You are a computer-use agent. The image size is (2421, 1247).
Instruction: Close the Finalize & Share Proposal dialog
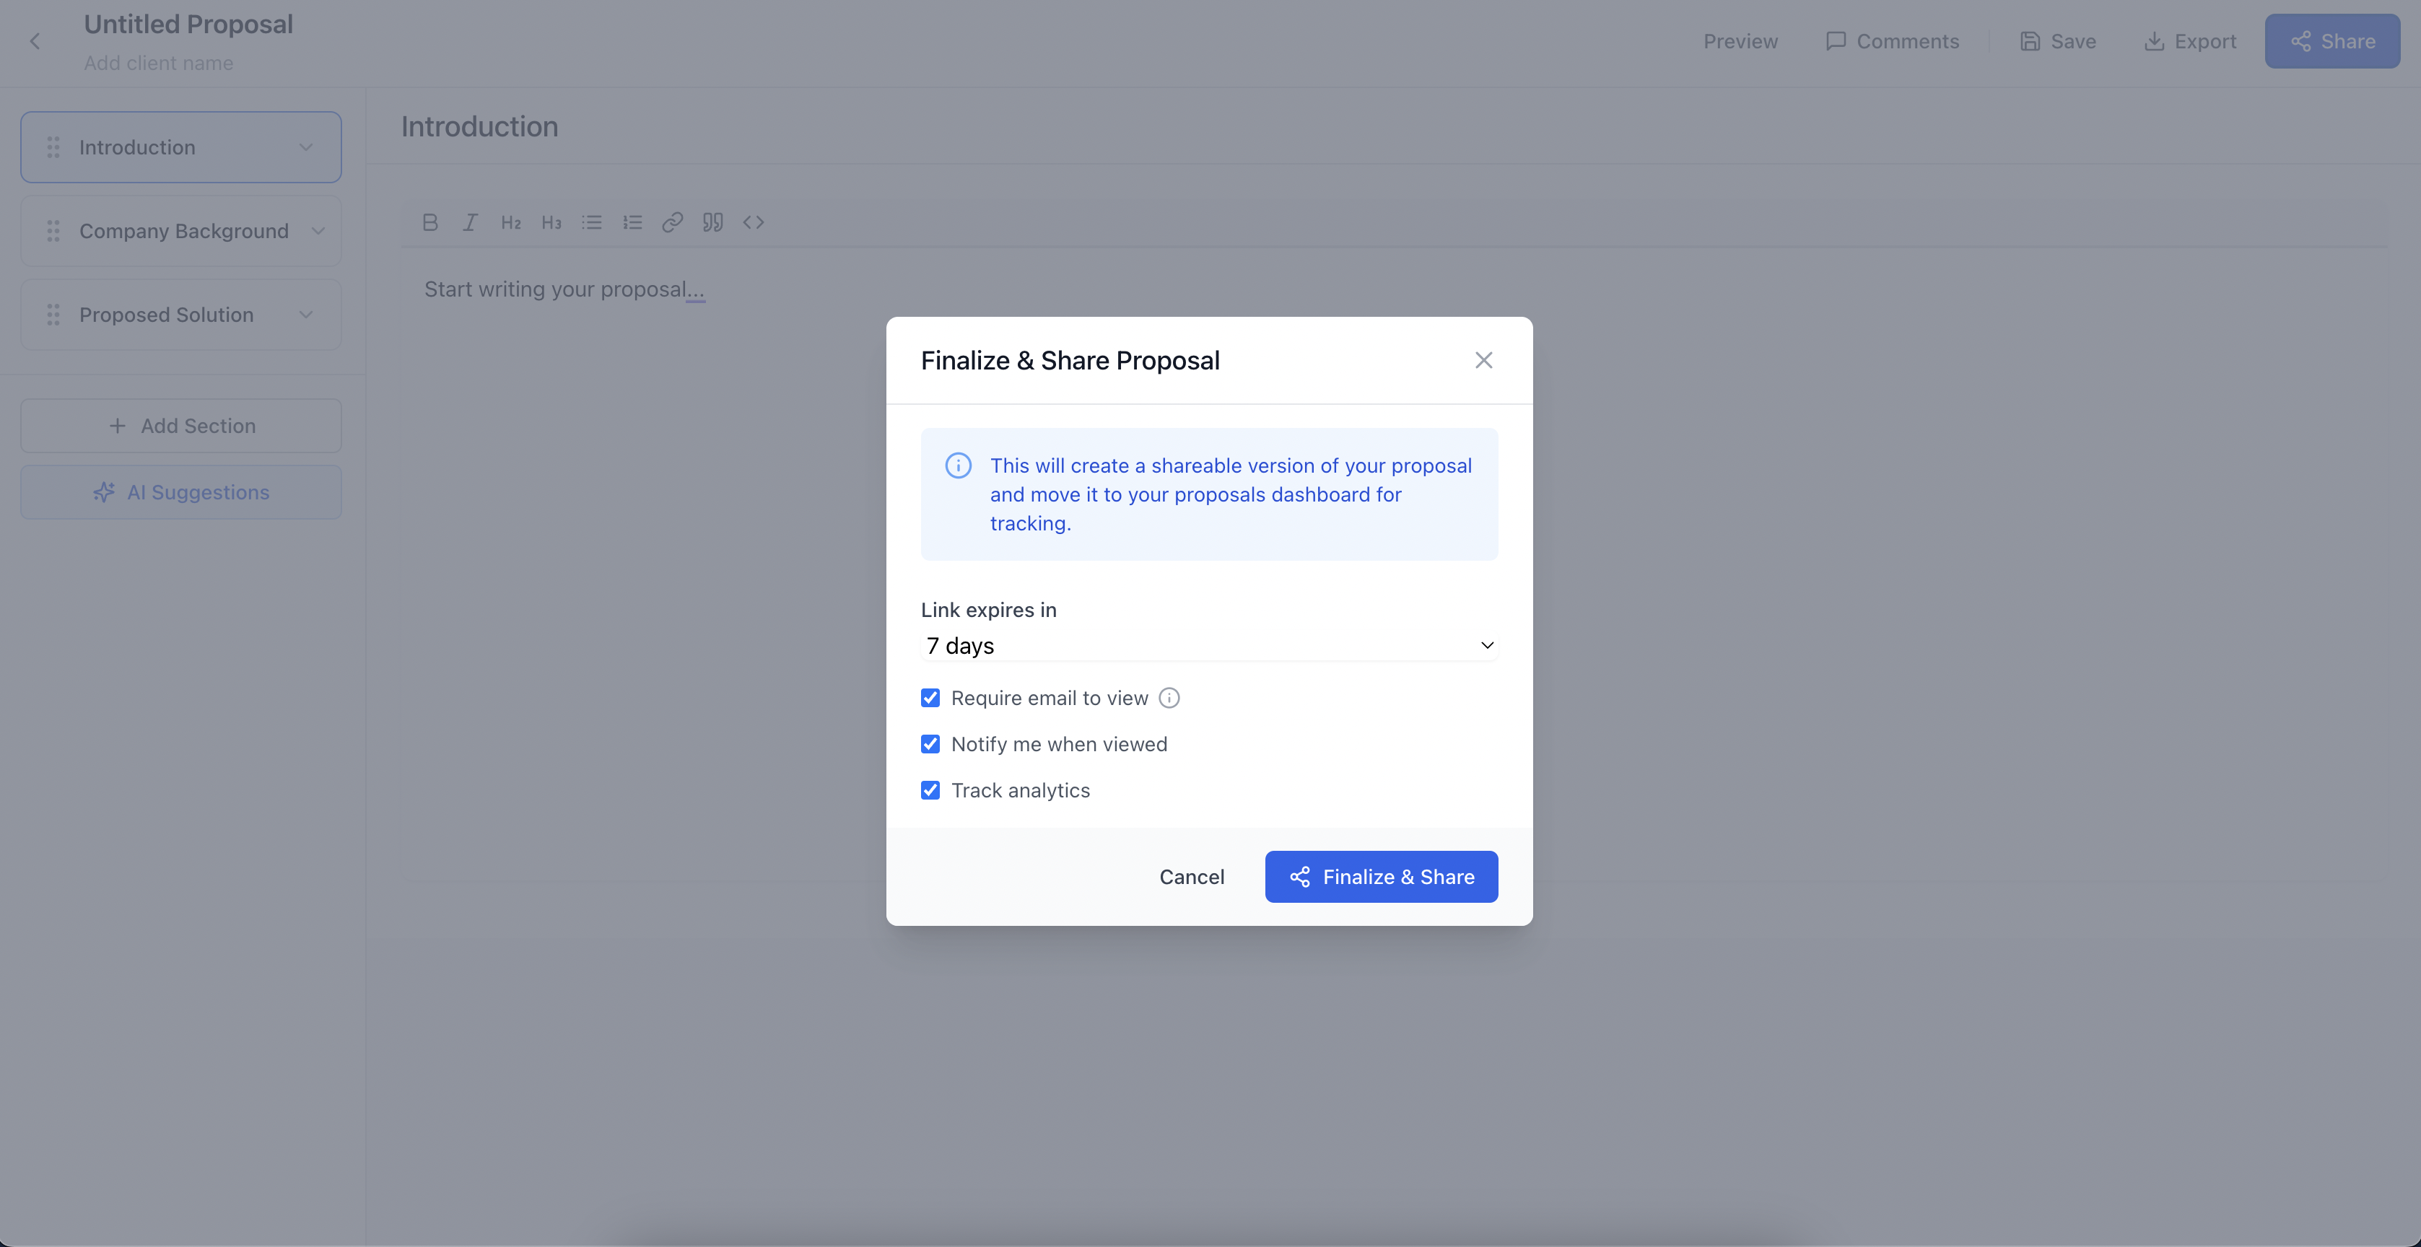click(1483, 361)
